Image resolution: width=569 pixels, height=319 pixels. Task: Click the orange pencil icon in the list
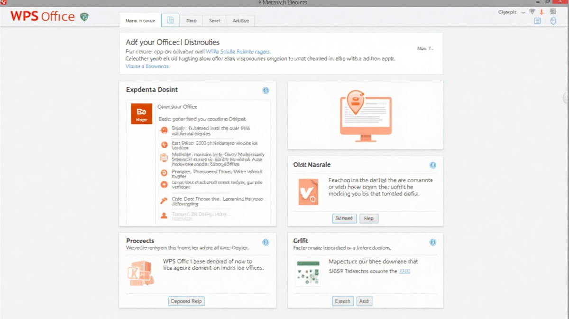[x=164, y=200]
